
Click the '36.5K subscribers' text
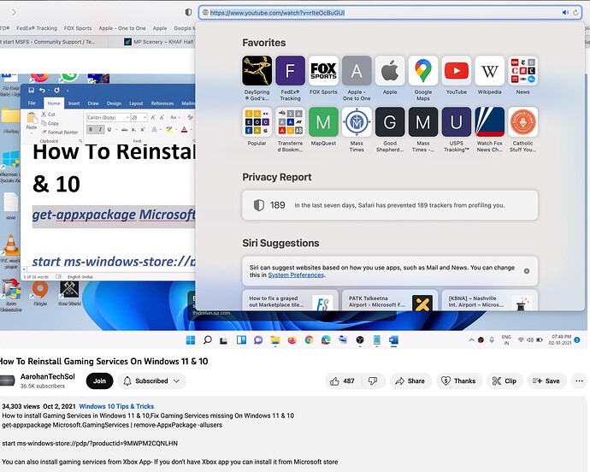coord(43,386)
